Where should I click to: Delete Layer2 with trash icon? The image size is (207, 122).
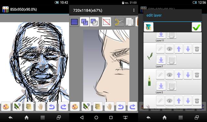pyautogui.click(x=197, y=75)
